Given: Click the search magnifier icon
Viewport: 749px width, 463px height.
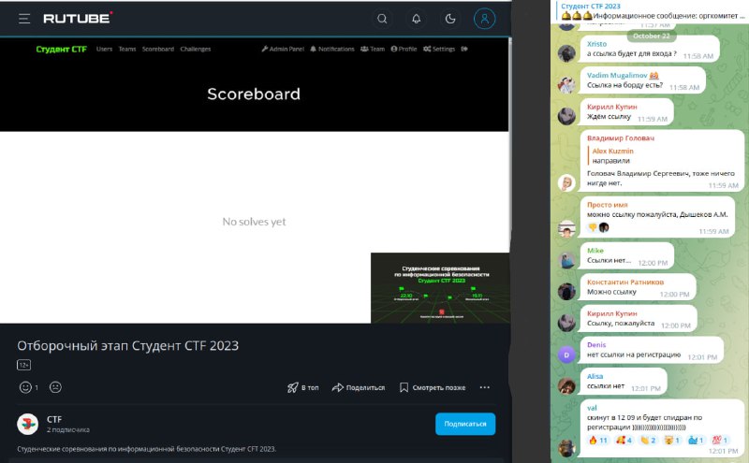Looking at the screenshot, I should (382, 19).
